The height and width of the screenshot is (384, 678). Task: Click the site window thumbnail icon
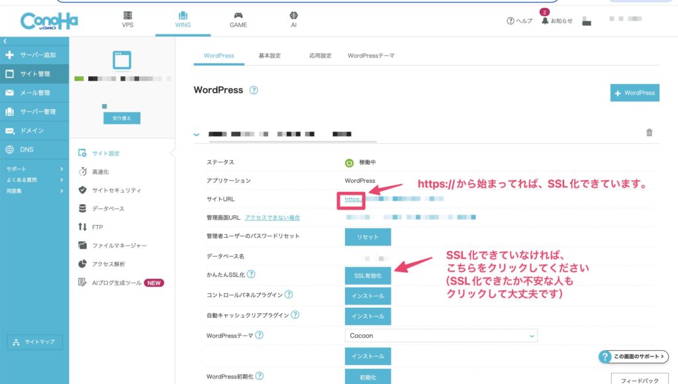tap(122, 60)
